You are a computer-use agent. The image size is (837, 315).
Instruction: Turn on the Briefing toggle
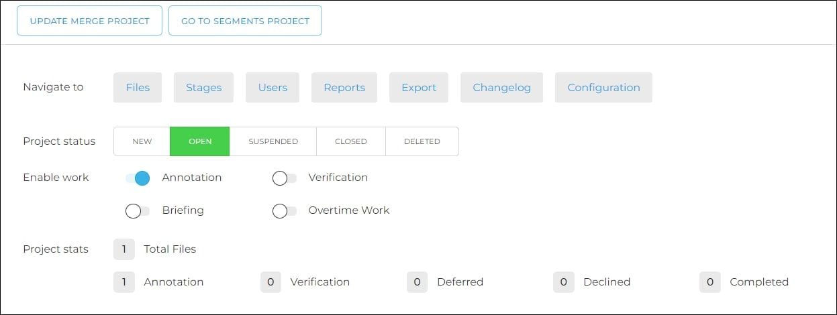click(138, 211)
